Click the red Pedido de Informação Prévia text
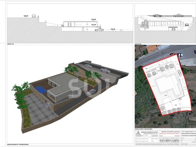196x147 pixels. (170, 134)
